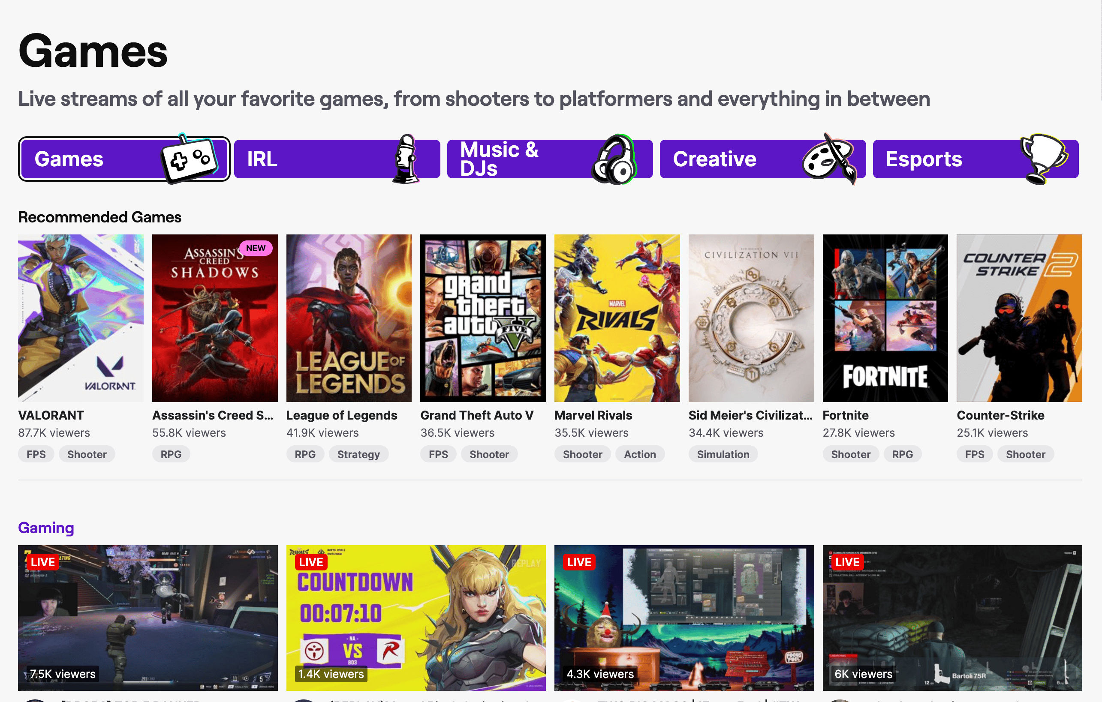
Task: Click the game controller icon on Games
Action: pyautogui.click(x=189, y=159)
